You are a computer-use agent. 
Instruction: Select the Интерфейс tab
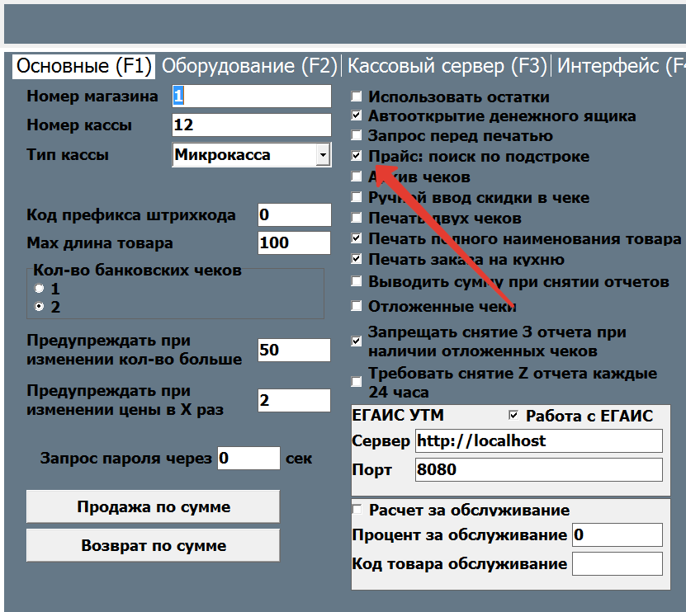click(621, 66)
